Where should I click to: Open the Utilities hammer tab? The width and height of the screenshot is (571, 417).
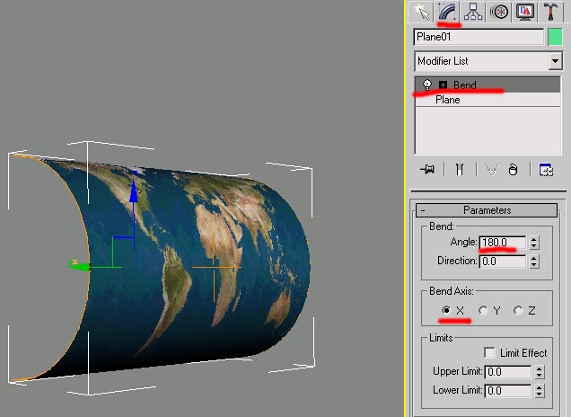tap(550, 12)
